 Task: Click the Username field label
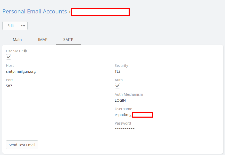click(x=123, y=109)
